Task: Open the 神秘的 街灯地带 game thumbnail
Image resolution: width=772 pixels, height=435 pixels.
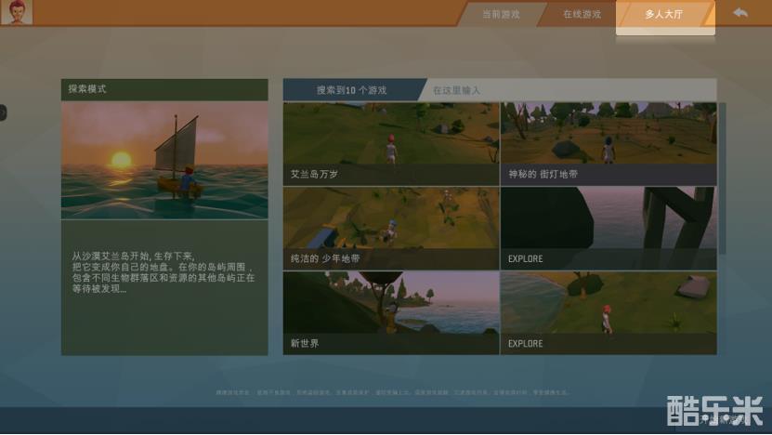Action: pyautogui.click(x=608, y=144)
